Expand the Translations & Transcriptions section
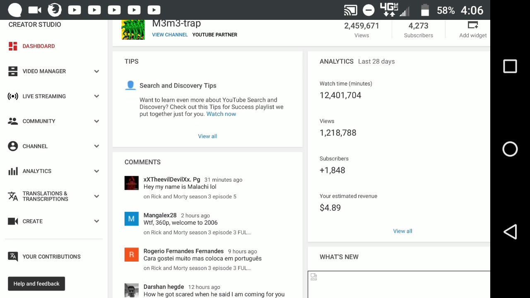 pos(96,196)
